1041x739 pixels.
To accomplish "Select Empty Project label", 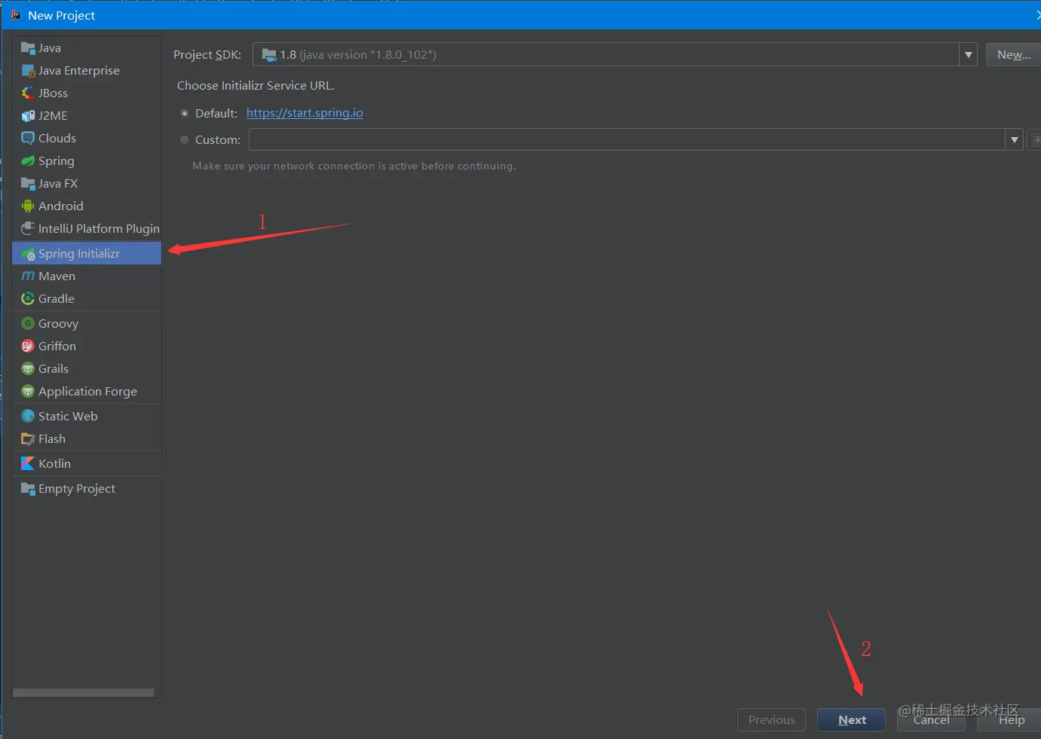I will point(77,489).
